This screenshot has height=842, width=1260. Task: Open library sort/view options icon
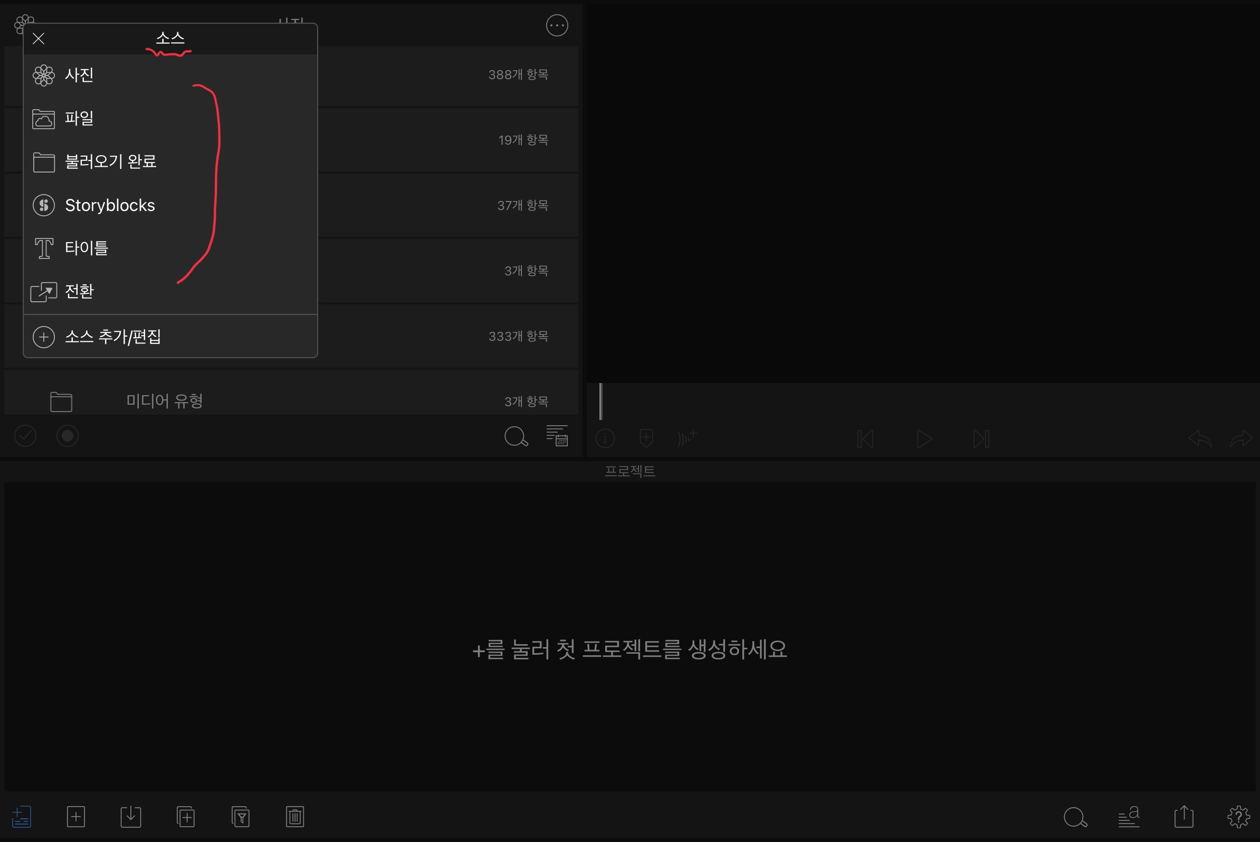tap(557, 435)
